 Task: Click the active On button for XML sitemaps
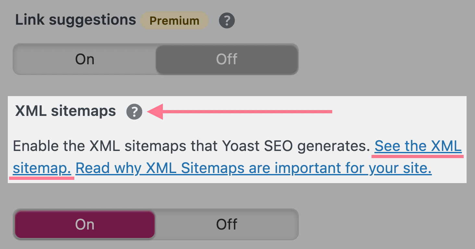point(84,224)
